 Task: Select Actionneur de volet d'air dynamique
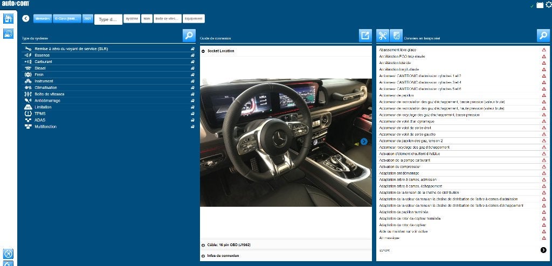click(463, 121)
